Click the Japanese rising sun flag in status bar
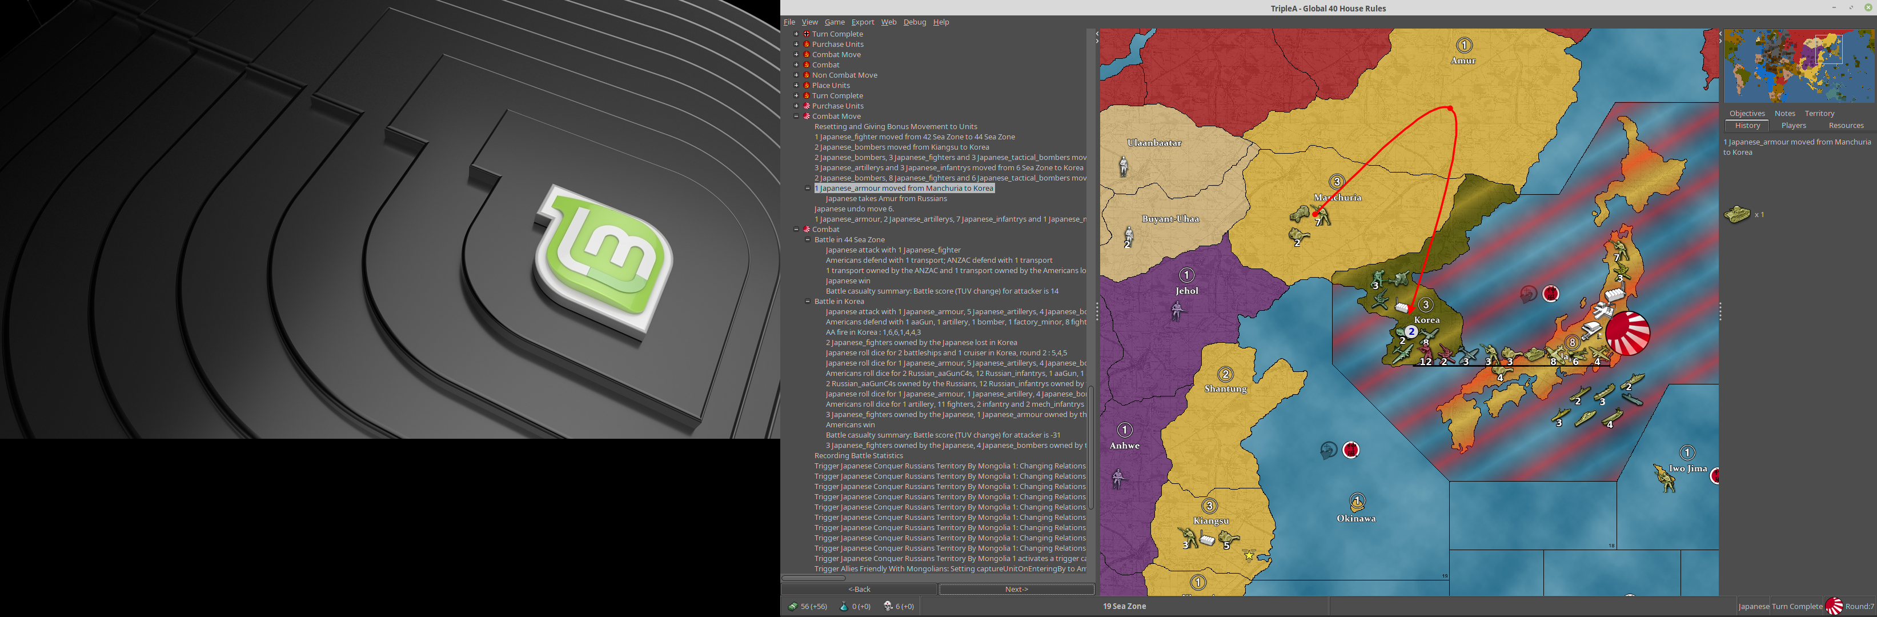This screenshot has height=617, width=1877. tap(1834, 606)
